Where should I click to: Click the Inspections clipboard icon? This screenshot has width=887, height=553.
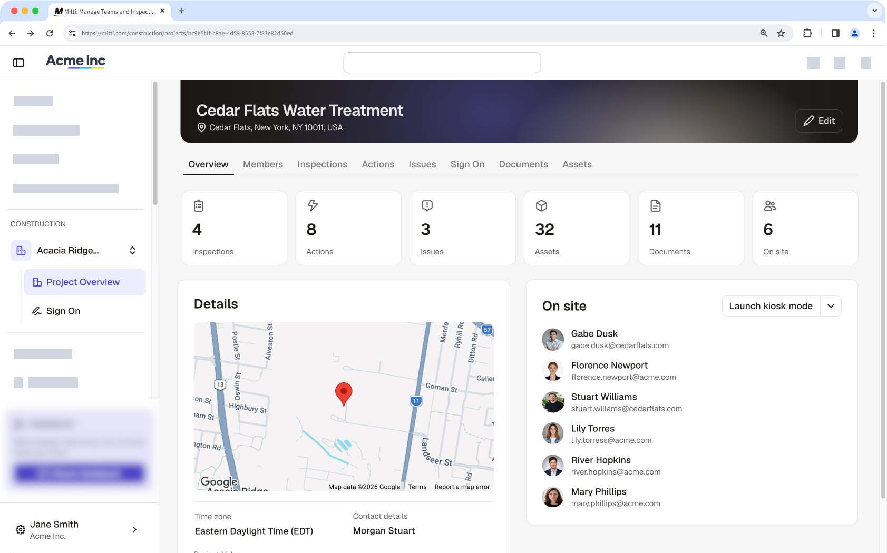tap(199, 205)
